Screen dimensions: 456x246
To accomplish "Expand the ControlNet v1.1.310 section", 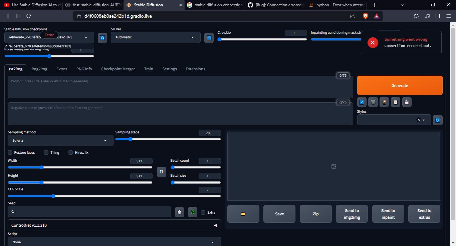I will (215, 225).
